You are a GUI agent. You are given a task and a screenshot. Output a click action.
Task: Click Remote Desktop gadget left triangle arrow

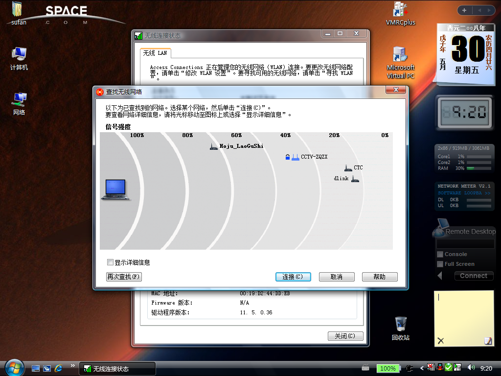coord(440,276)
